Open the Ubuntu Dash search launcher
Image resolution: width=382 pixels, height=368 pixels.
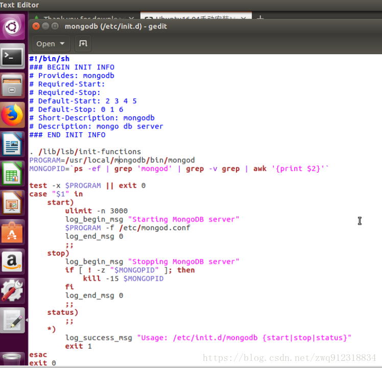(x=13, y=26)
